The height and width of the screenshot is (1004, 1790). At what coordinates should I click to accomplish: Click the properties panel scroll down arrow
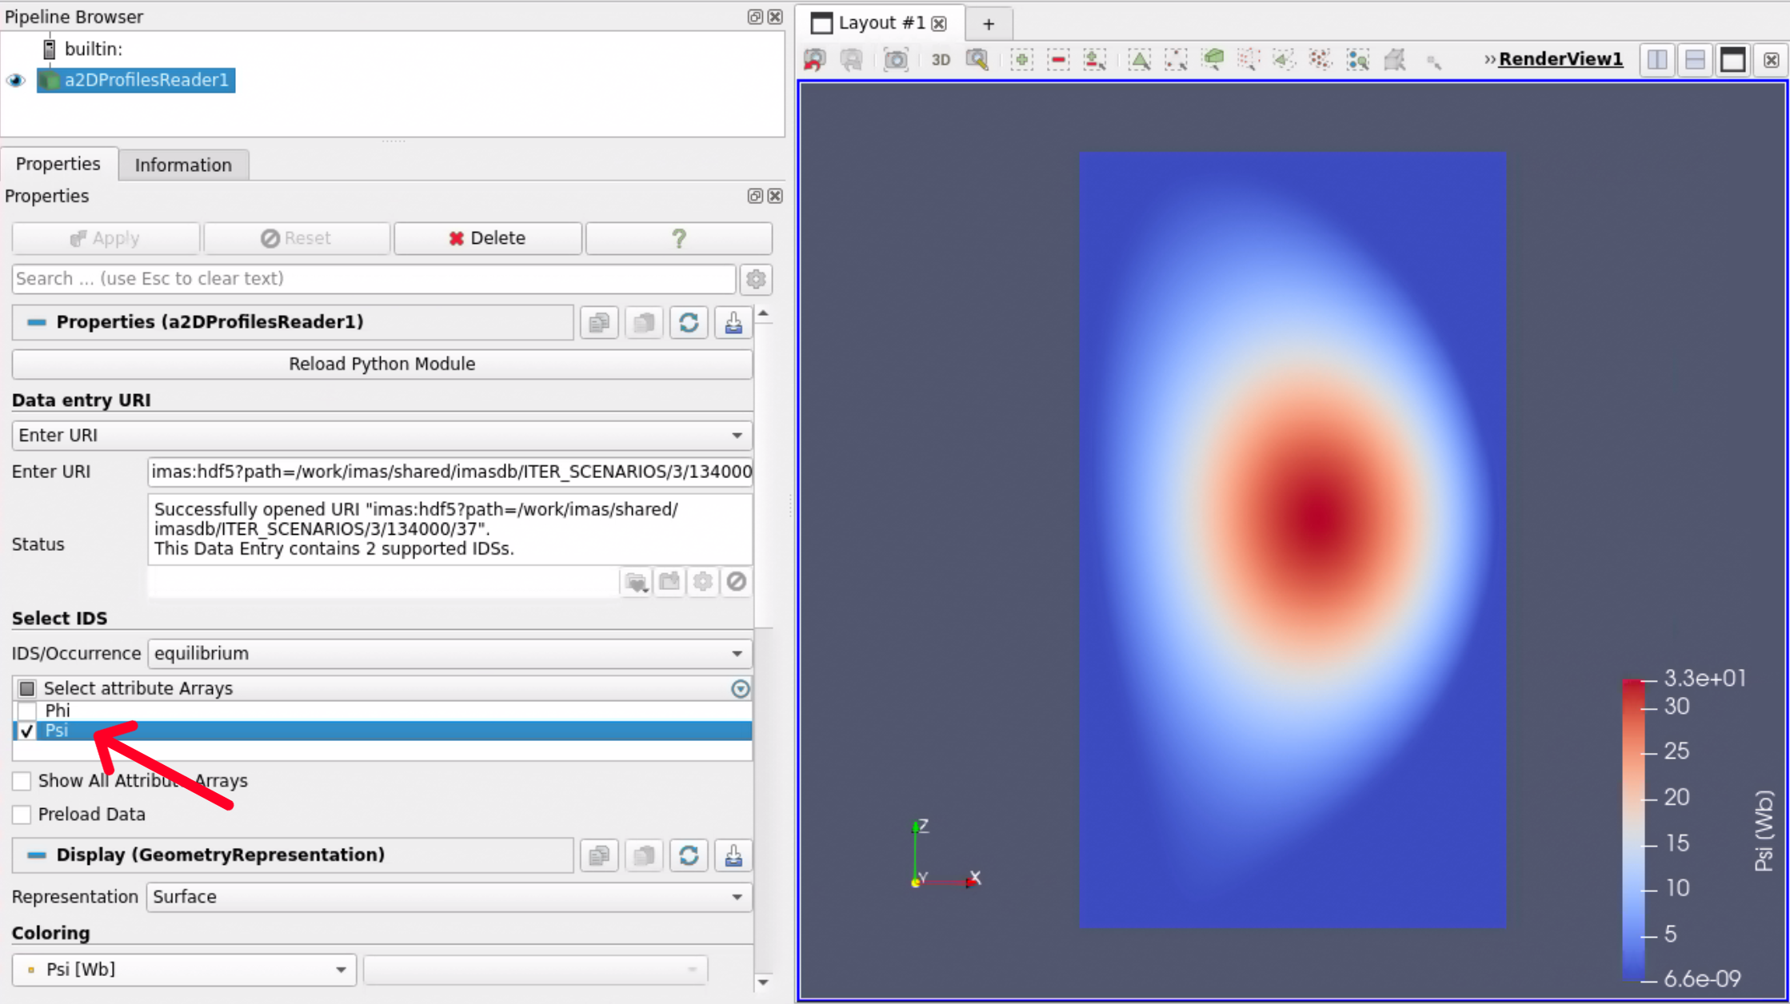[x=764, y=982]
